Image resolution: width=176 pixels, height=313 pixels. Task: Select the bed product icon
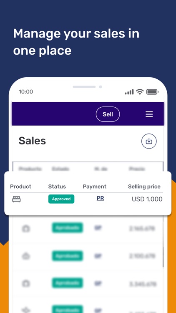[x=16, y=199]
